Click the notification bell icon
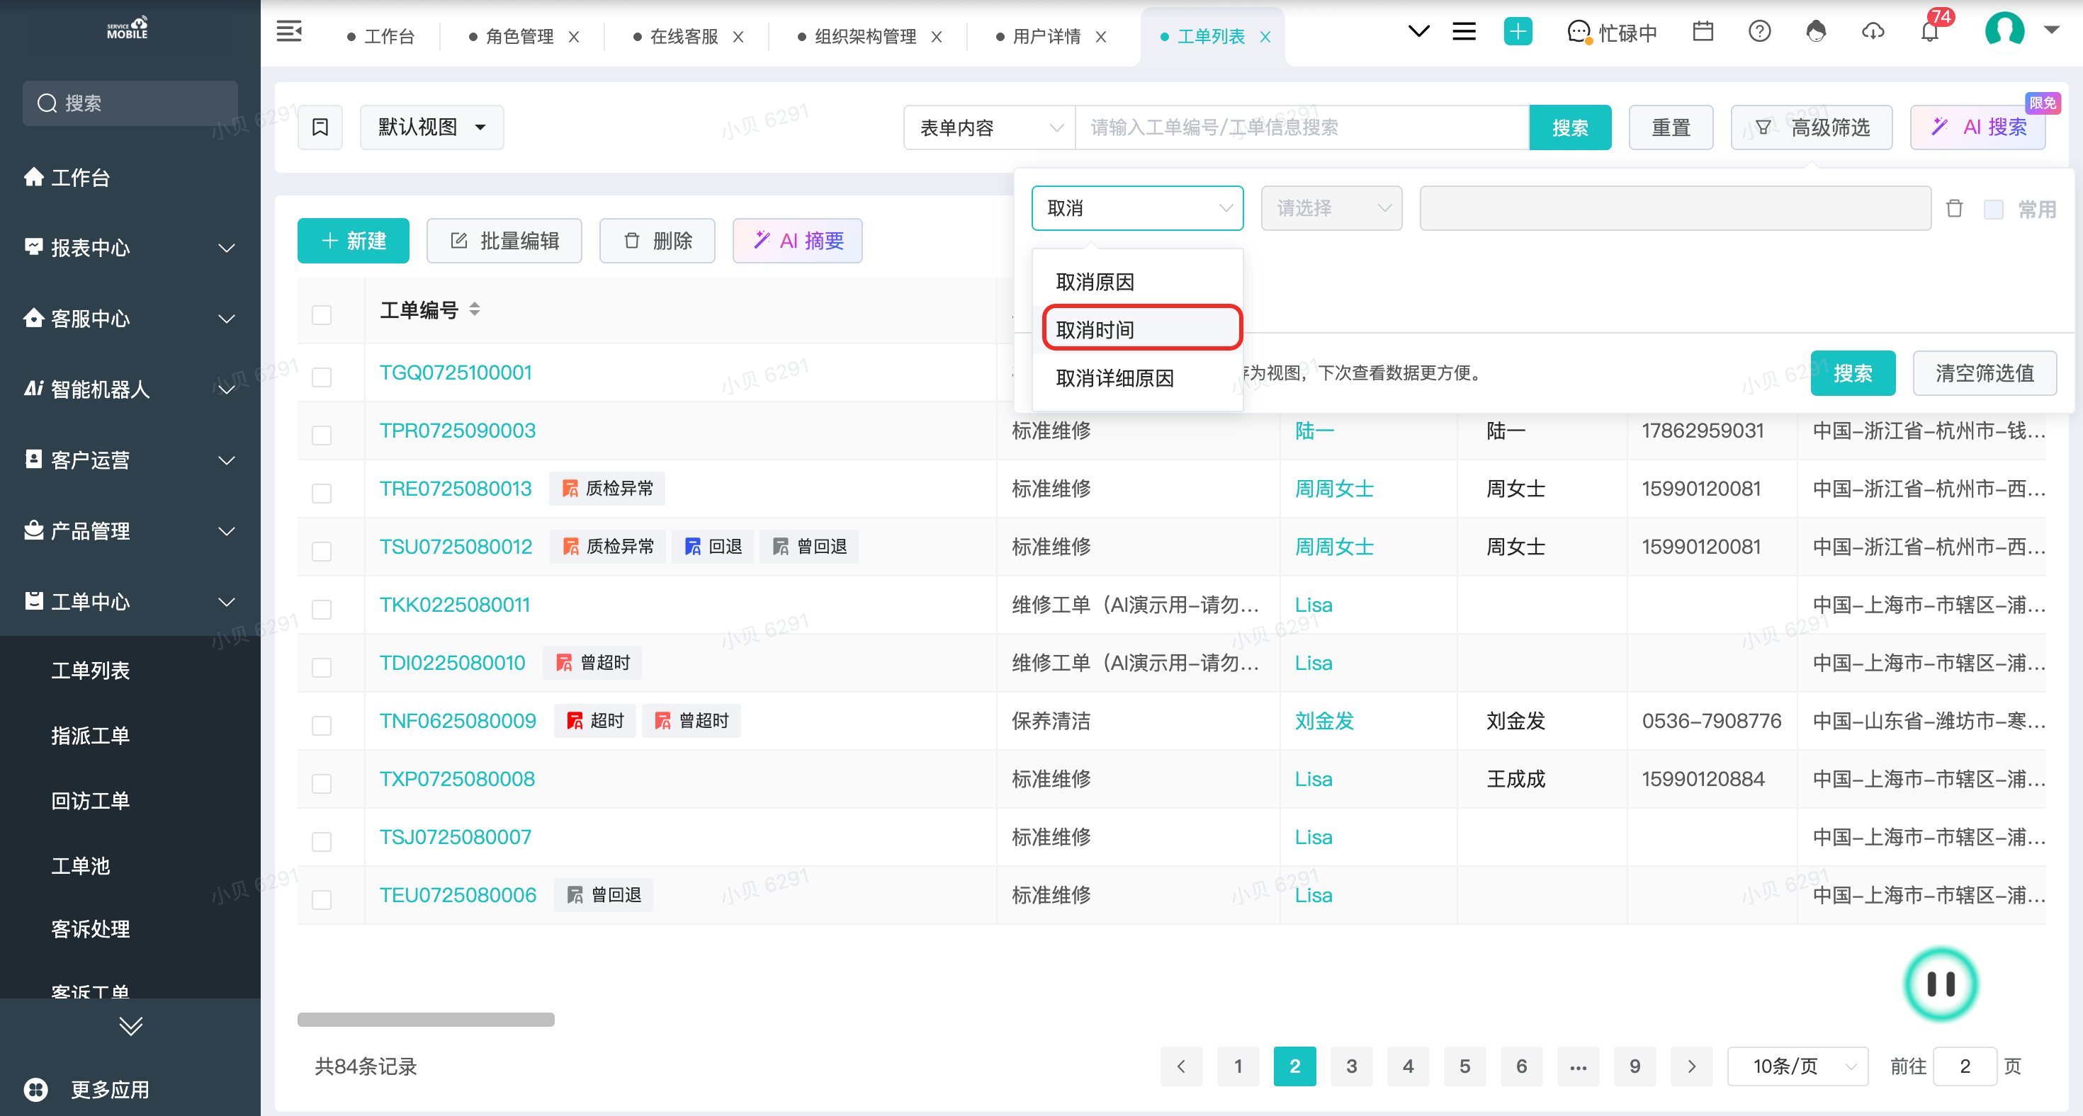 [1929, 33]
